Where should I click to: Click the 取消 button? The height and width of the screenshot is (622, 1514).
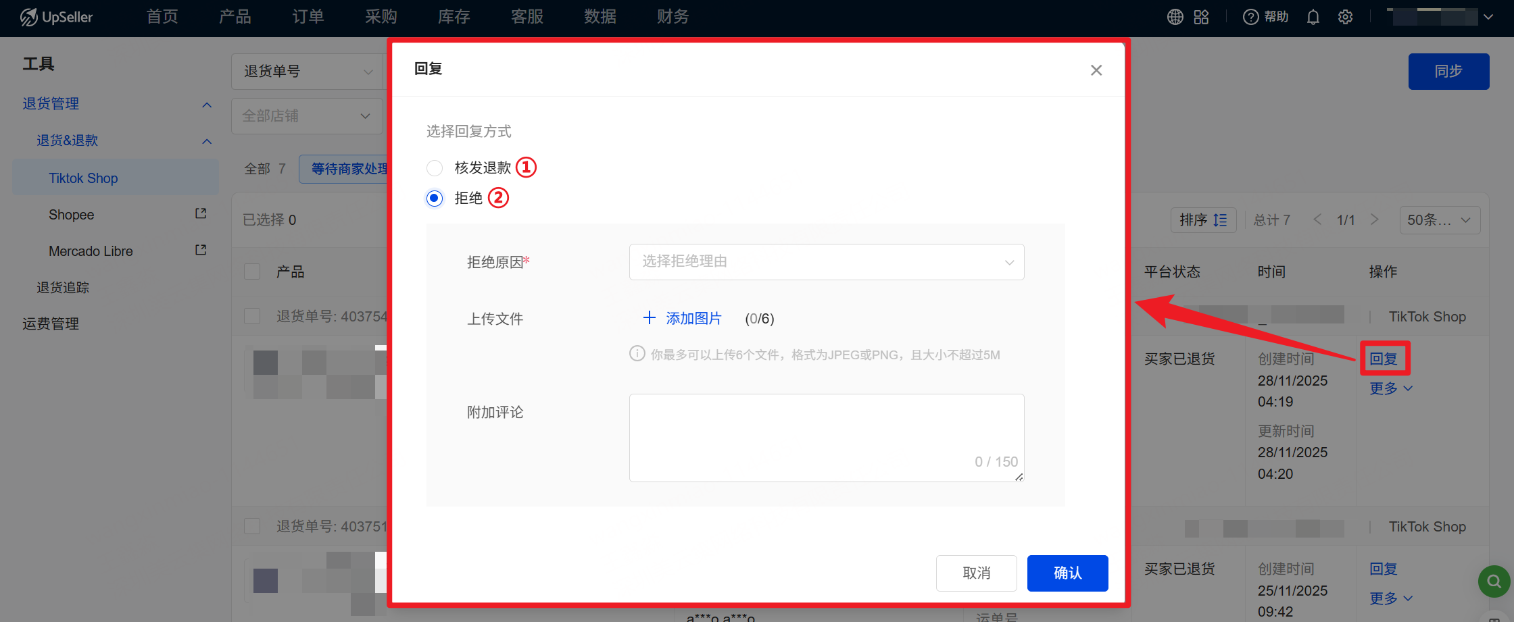point(976,573)
